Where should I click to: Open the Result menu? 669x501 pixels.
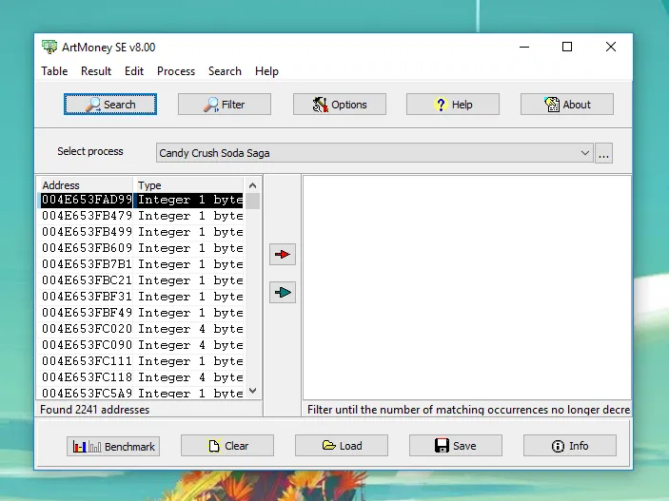pos(96,71)
